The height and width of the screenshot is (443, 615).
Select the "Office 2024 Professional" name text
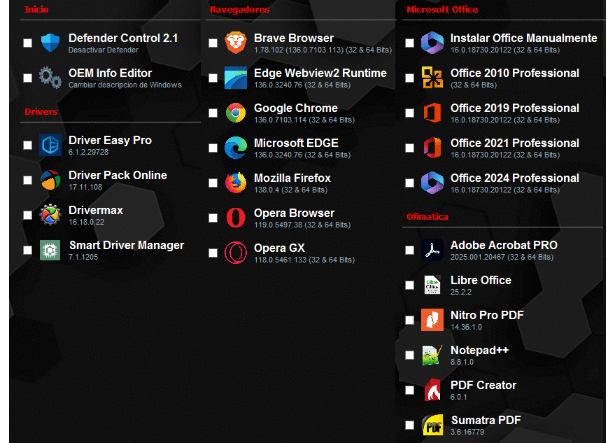(x=514, y=178)
